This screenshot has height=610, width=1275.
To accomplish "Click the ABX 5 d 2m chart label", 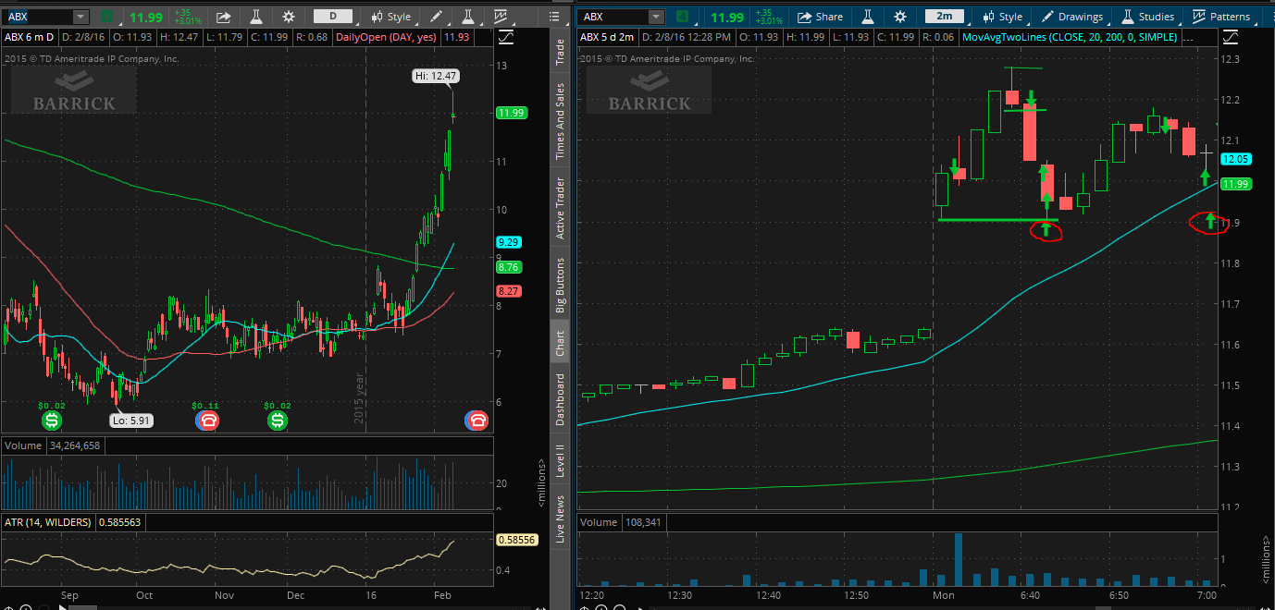I will click(607, 37).
